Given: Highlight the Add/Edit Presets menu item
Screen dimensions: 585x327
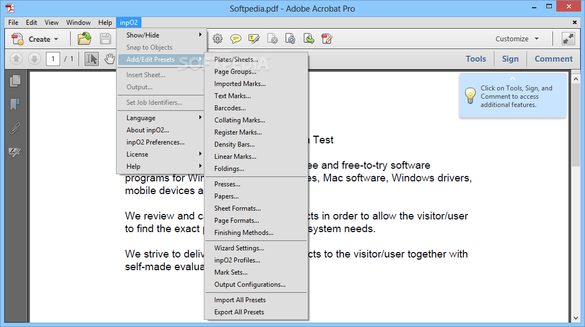Looking at the screenshot, I should click(x=161, y=59).
